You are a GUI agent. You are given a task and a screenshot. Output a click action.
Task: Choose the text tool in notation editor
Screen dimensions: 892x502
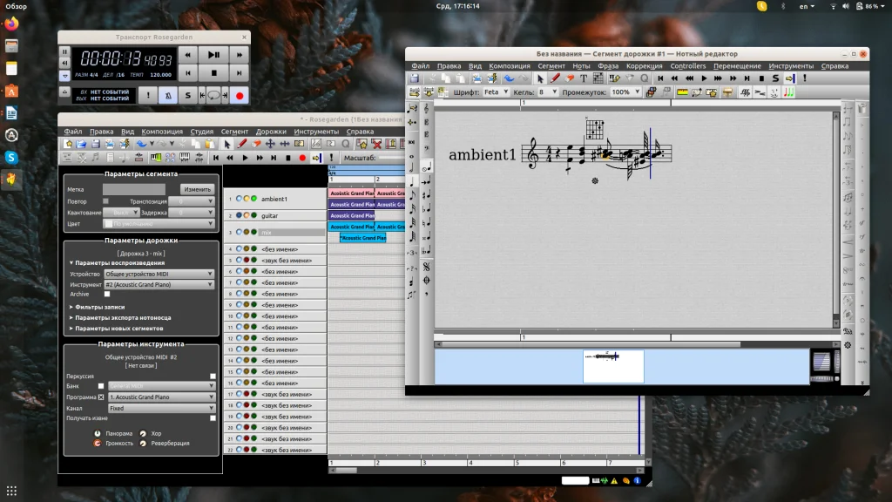(x=584, y=78)
